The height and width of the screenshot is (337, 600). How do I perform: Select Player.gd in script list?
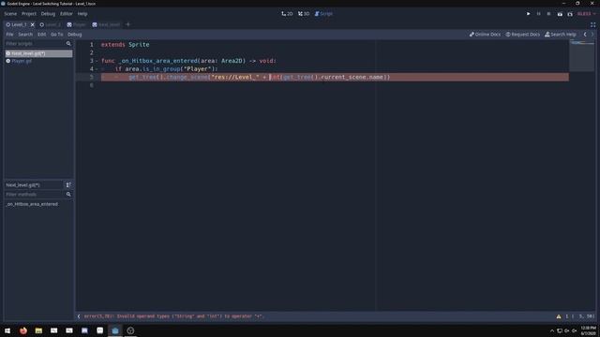38,61
